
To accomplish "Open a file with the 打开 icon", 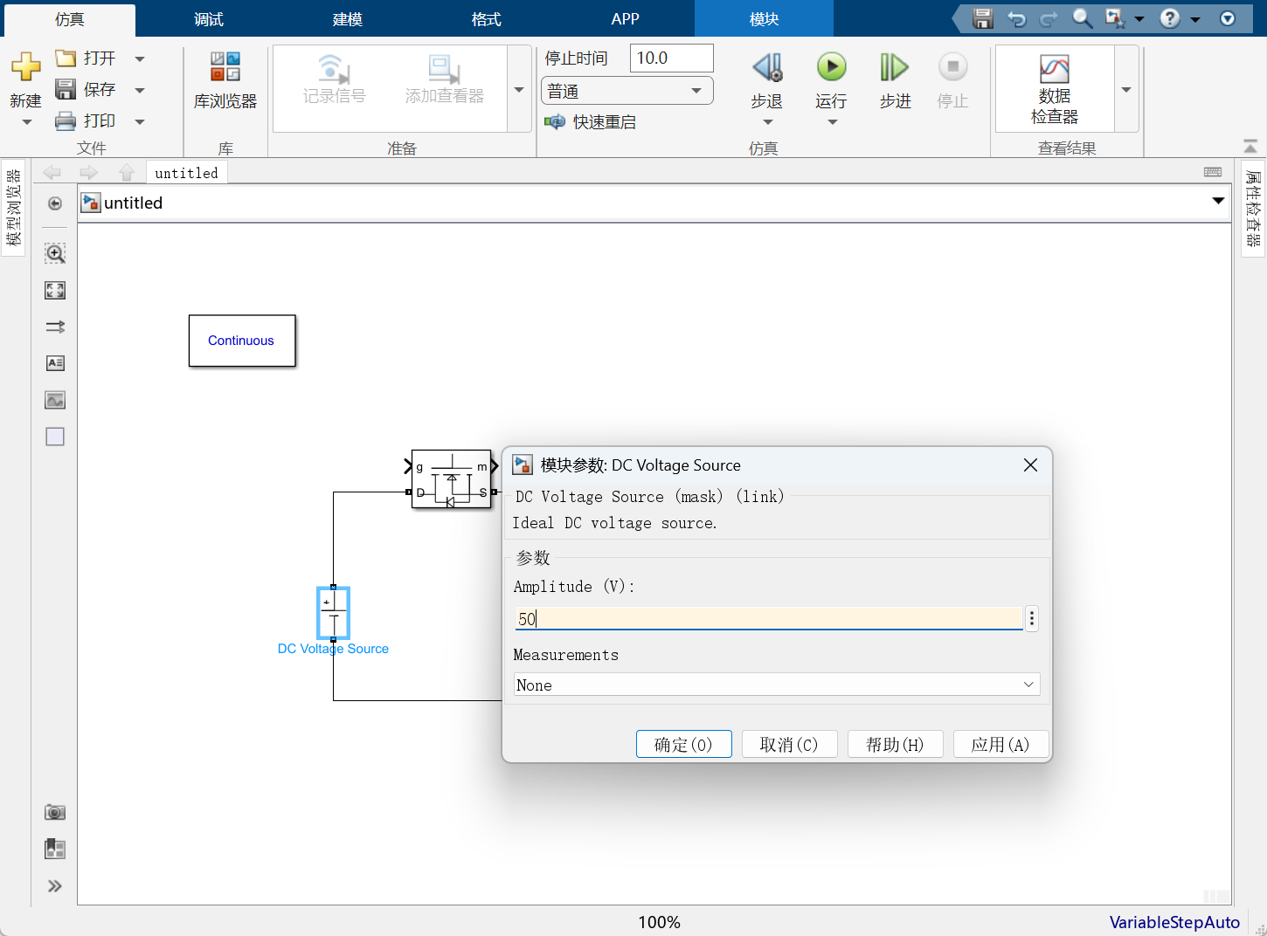I will pyautogui.click(x=66, y=58).
